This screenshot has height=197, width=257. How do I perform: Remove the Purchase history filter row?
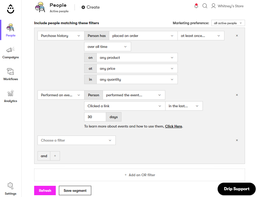point(237,36)
